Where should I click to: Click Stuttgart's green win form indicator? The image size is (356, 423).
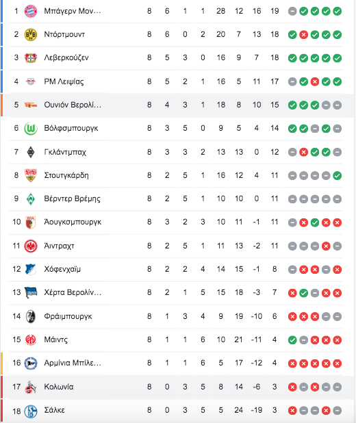(337, 176)
